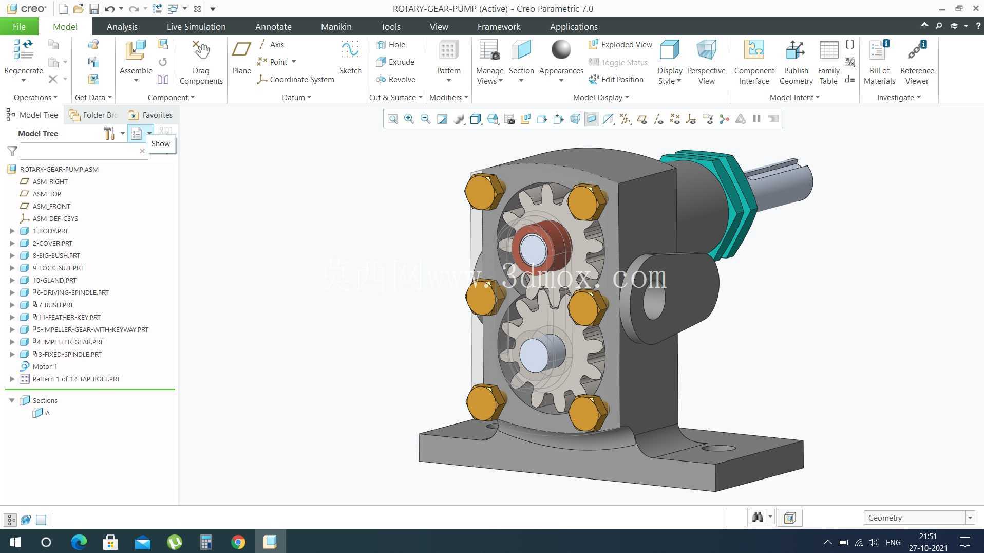This screenshot has height=553, width=984.
Task: Open the File menu
Action: pyautogui.click(x=19, y=27)
